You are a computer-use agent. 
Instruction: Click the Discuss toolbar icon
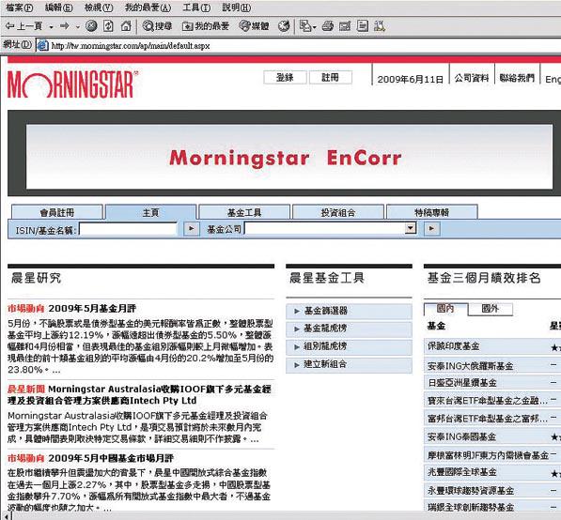pyautogui.click(x=363, y=26)
